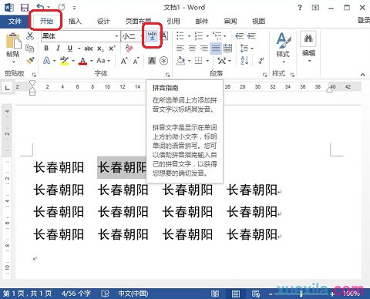Viewport: 370px width, 299px height.
Task: Switch to Web Layout view in status bar
Action: coord(256,294)
